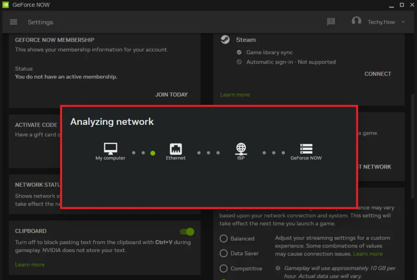Click the GeForce NOW logo in title bar
This screenshot has width=417, height=280.
click(6, 5)
